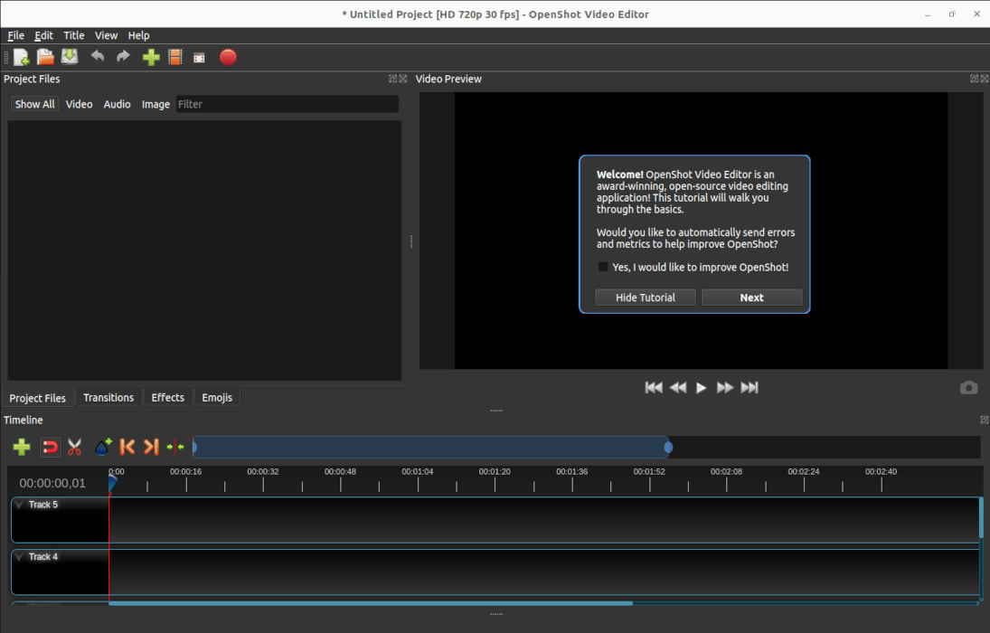Jump to the previous marker
990x633 pixels.
127,446
